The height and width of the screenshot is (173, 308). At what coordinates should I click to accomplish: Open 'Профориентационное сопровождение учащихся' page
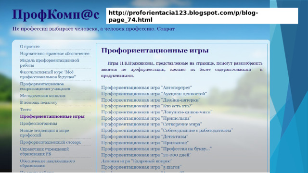click(45, 86)
